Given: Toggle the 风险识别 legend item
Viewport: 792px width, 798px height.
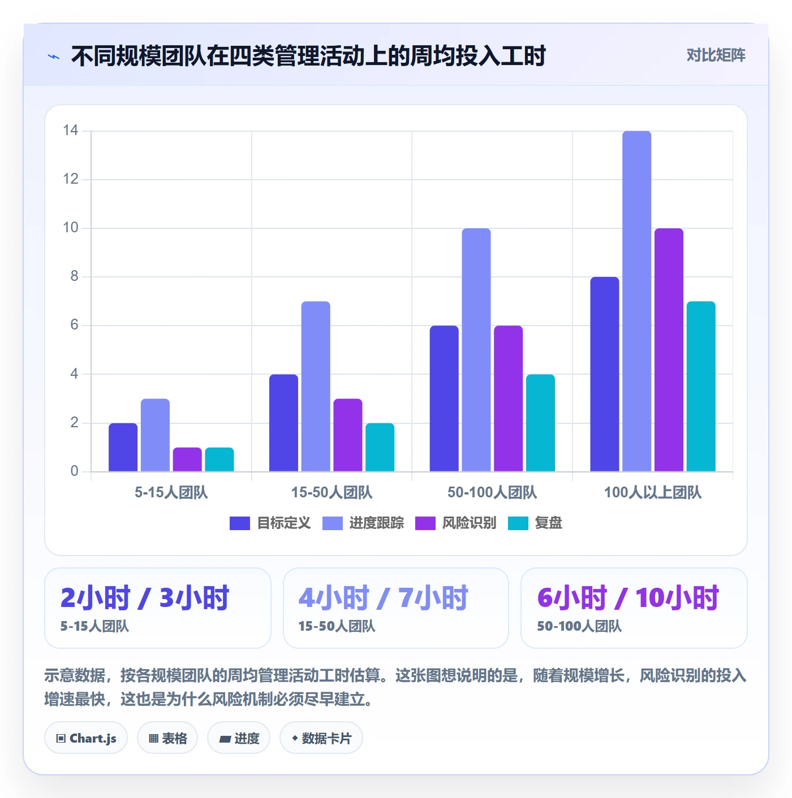Looking at the screenshot, I should (455, 523).
